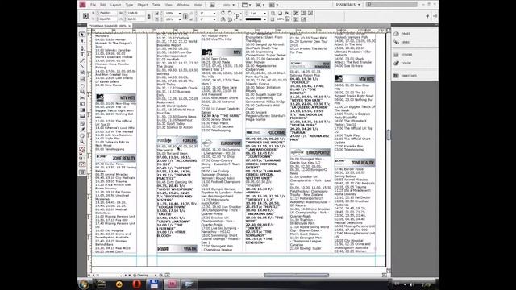Image resolution: width=516 pixels, height=290 pixels.
Task: Close the Untitled document tab
Action: (130, 26)
